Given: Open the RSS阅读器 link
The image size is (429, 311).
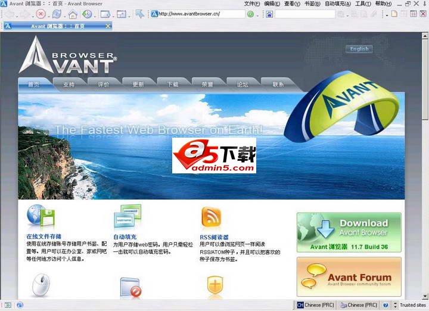Looking at the screenshot, I should (214, 237).
